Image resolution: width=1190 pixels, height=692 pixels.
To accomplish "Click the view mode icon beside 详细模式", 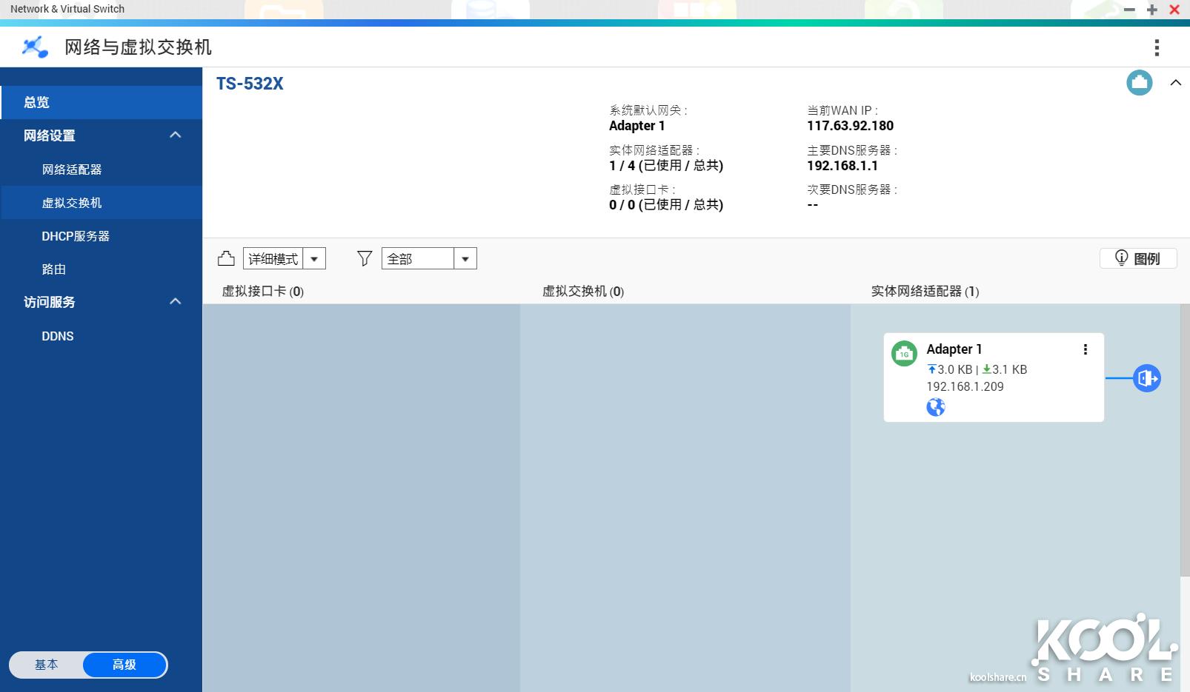I will click(x=226, y=258).
